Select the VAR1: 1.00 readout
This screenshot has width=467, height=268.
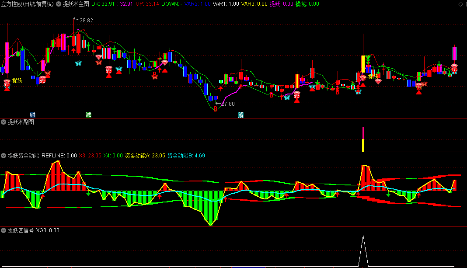(226, 4)
